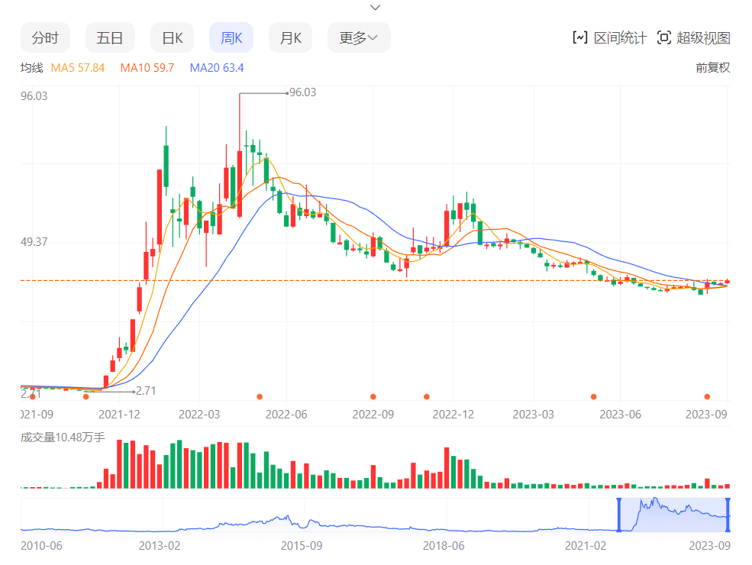
Task: Click the event dot near 2021-12
Action: [86, 397]
